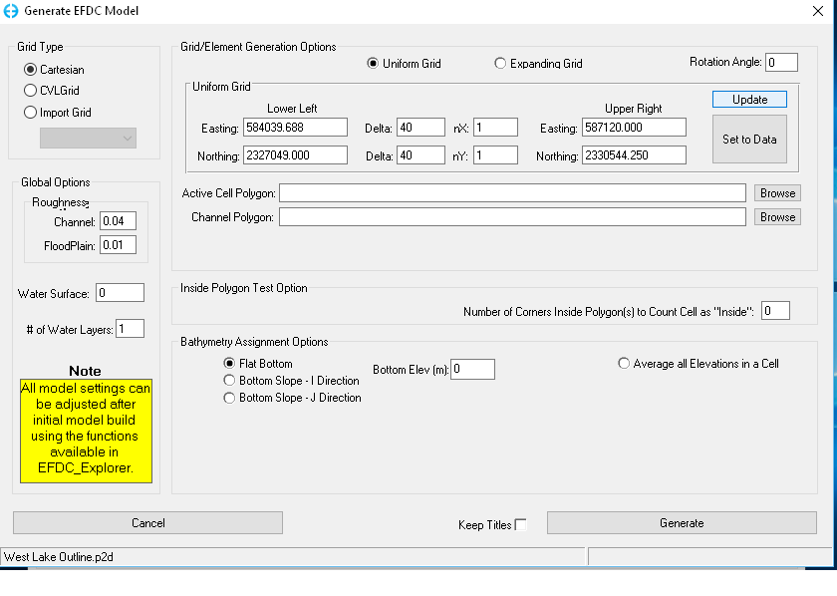The image size is (837, 596).
Task: Close the Generate EFDC Model dialog
Action: click(817, 11)
